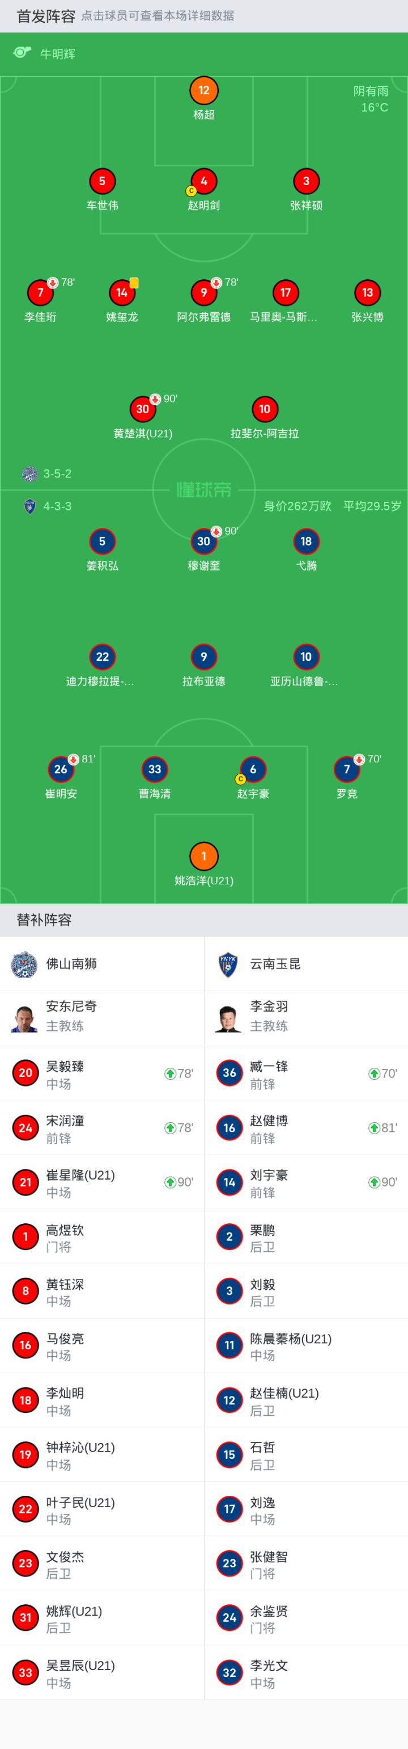This screenshot has width=408, height=1749.
Task: Select 崔明安 number 26 badge
Action: [61, 769]
